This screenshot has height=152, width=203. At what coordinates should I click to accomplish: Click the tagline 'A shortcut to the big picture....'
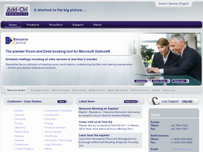[x=60, y=10]
